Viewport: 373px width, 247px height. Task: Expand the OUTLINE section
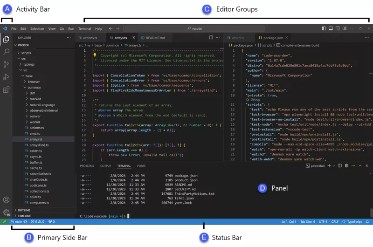point(24,210)
